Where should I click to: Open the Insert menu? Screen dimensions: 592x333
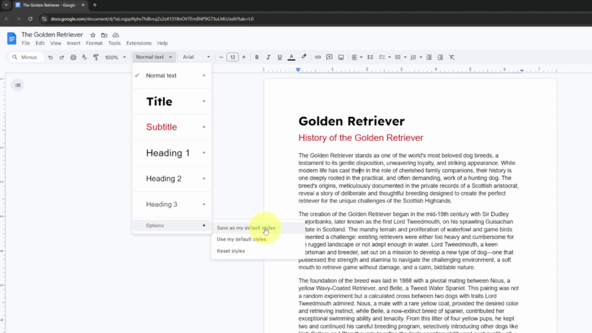click(x=73, y=43)
